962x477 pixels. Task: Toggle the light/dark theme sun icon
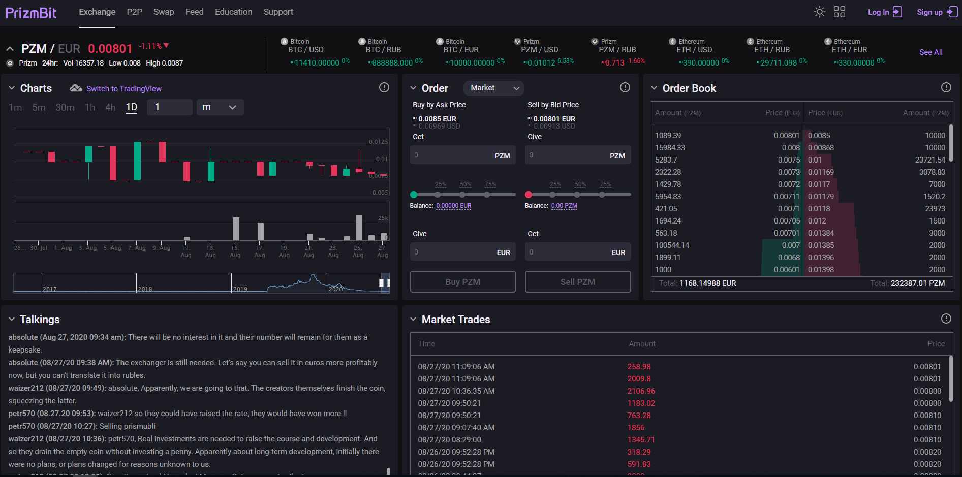pos(819,12)
